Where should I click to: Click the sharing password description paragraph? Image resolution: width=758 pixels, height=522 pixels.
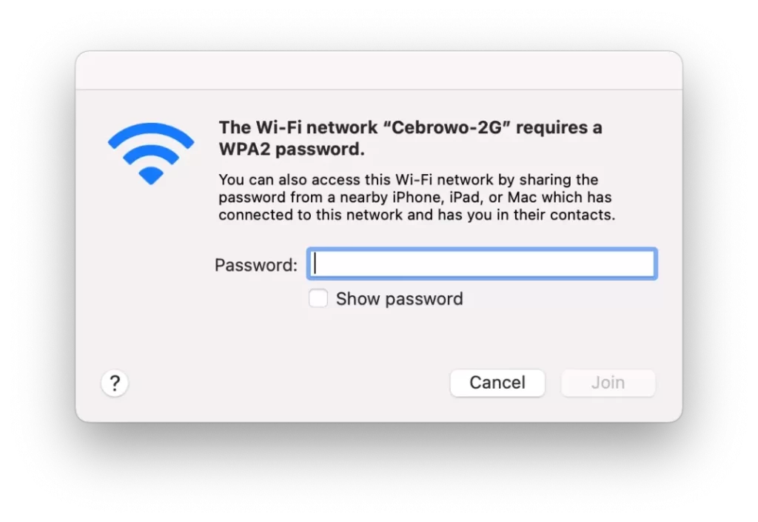coord(417,197)
